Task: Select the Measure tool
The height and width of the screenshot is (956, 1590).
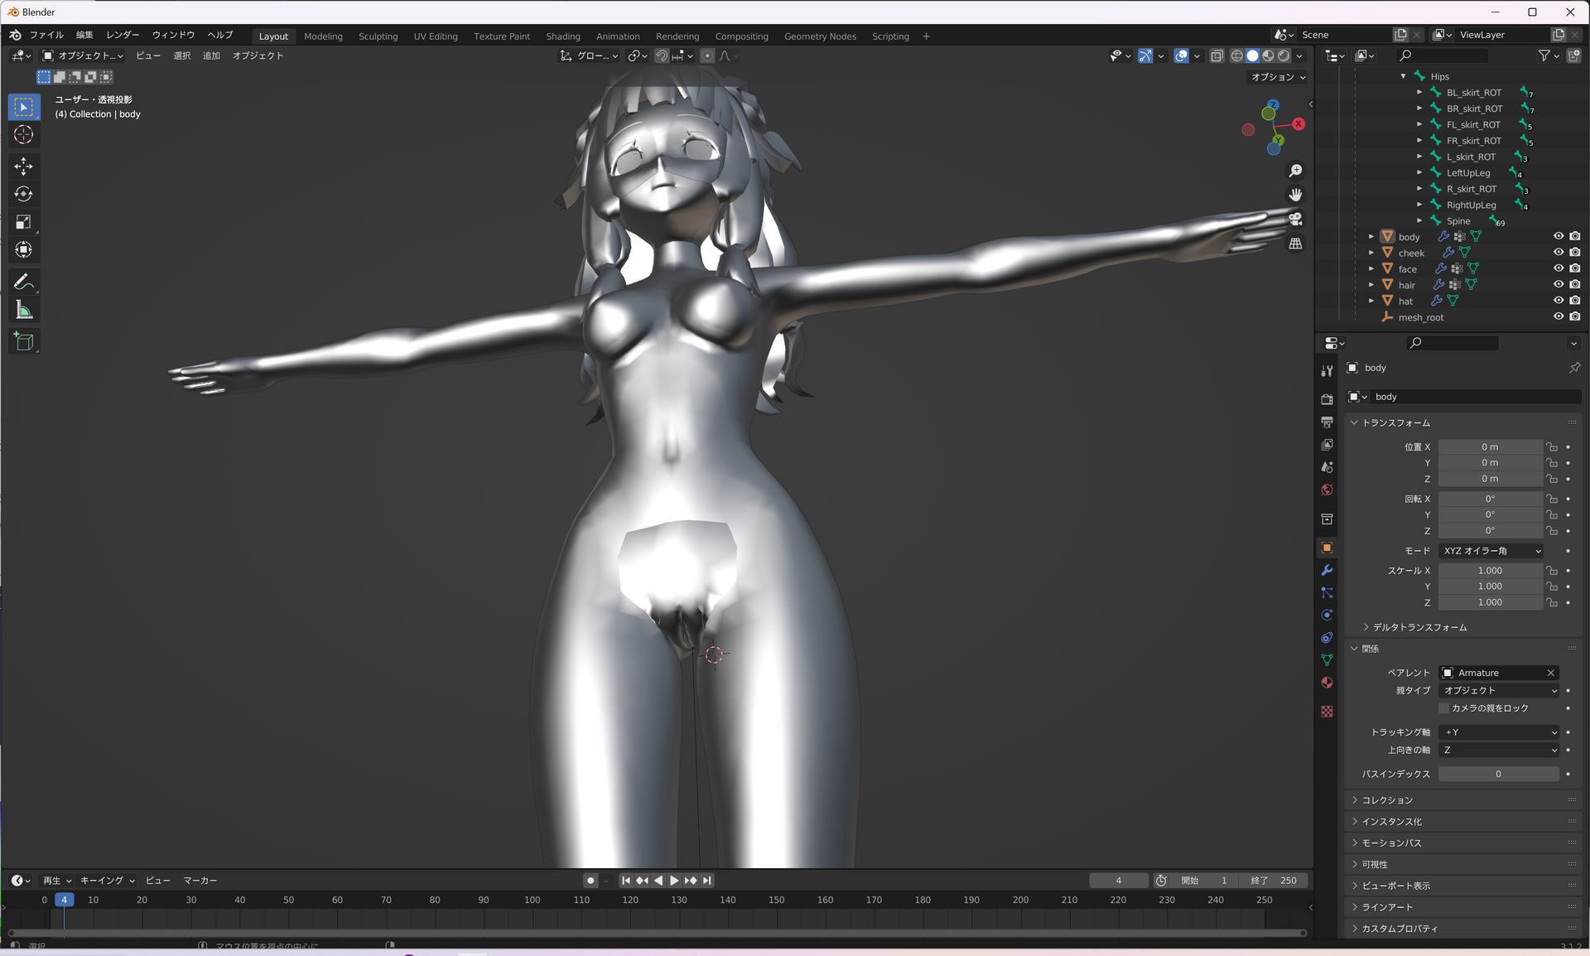Action: pos(23,311)
